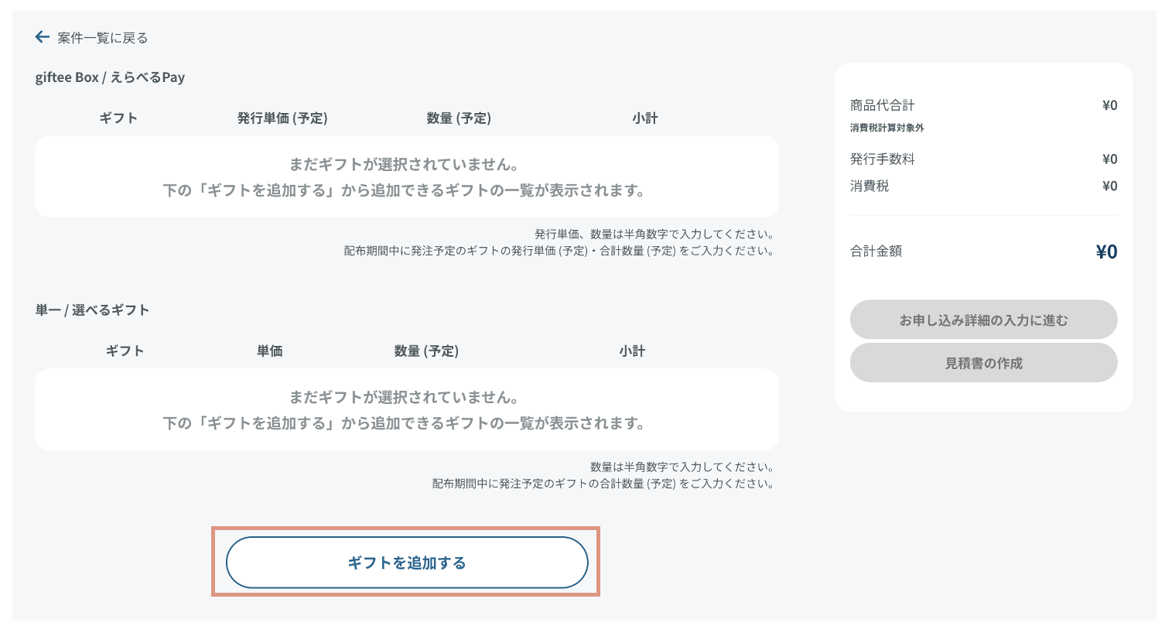The height and width of the screenshot is (633, 1165).
Task: Click the back arrow icon
Action: (43, 37)
